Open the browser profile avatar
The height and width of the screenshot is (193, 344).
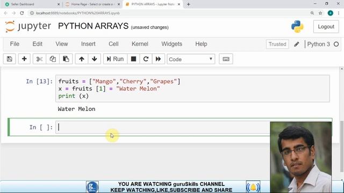(331, 13)
